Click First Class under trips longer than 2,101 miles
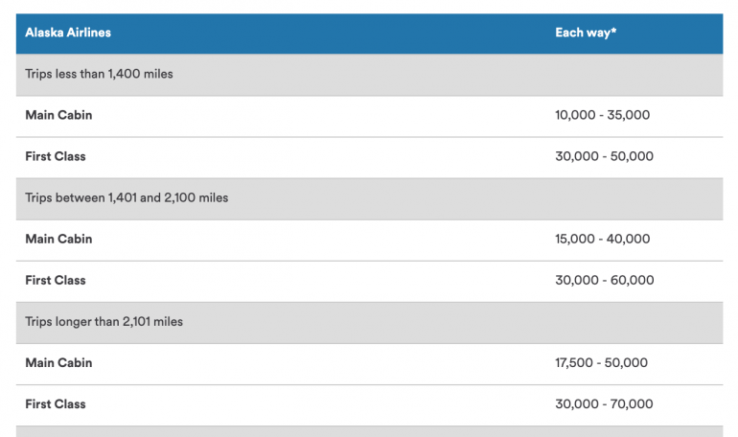Screen dimensions: 738x437 [56, 404]
